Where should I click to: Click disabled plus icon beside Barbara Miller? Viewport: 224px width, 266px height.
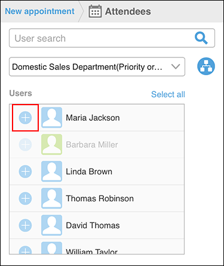click(25, 145)
